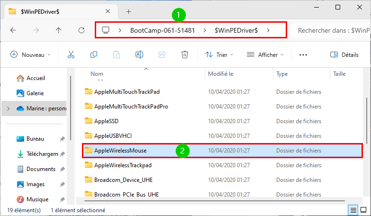Select the AppleSSD folder
371x216 pixels.
click(222, 121)
